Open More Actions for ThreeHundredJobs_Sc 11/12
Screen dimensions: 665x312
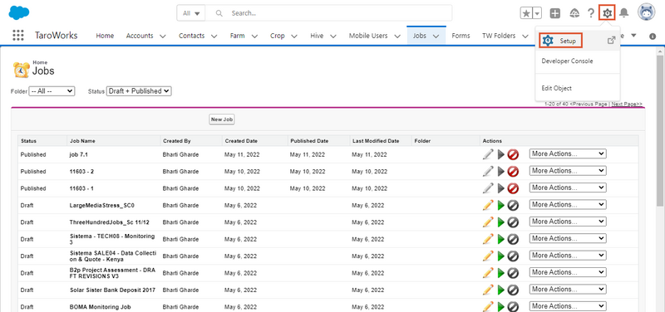click(x=568, y=222)
